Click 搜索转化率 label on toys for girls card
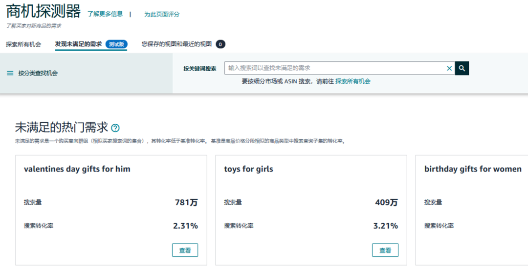This screenshot has height=269, width=528. pos(239,226)
